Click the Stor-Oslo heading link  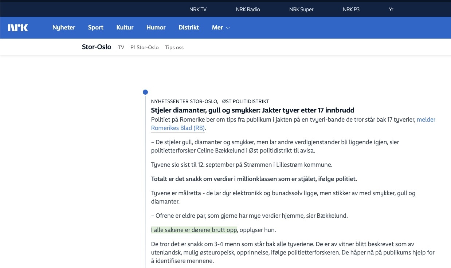pyautogui.click(x=97, y=47)
